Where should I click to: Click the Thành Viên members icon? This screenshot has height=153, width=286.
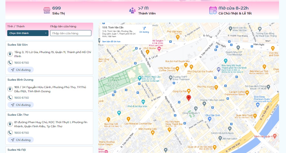click(132, 10)
